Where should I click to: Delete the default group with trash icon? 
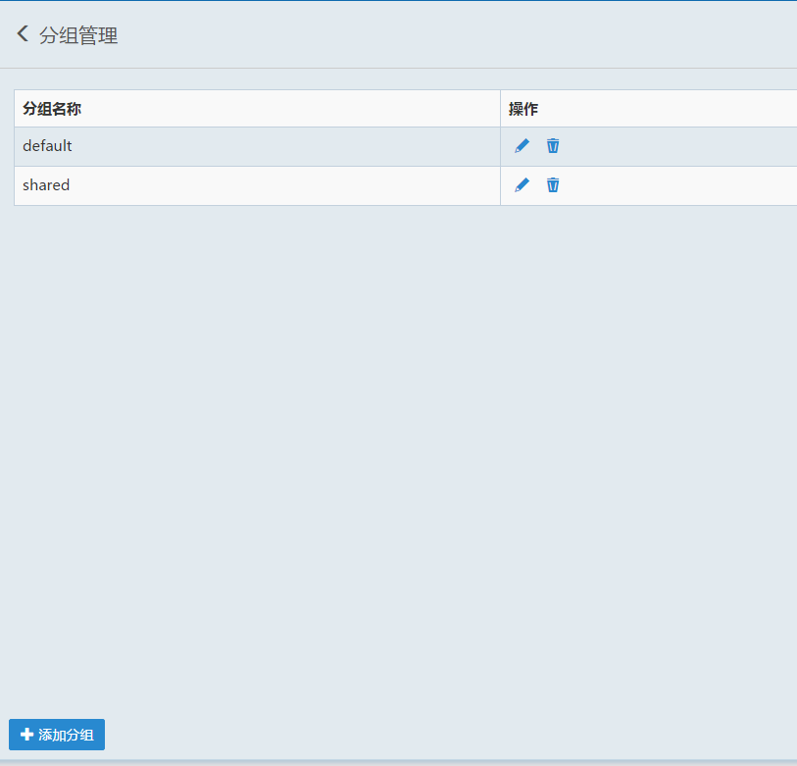coord(553,146)
